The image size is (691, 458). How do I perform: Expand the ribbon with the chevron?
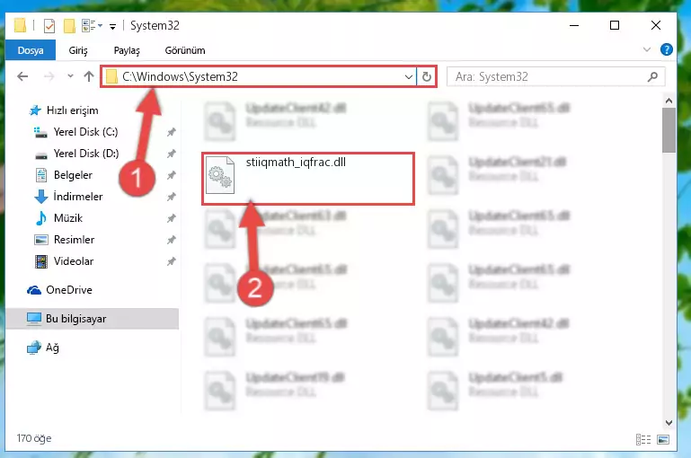pyautogui.click(x=646, y=49)
